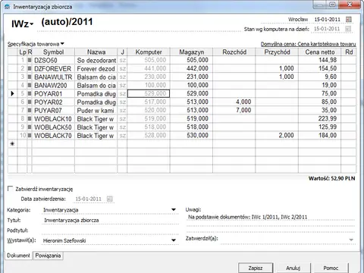The image size is (364, 273).
Task: Open the calendar icon next to Wrocław date
Action: (349, 19)
